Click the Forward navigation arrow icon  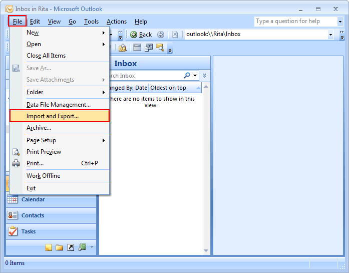[x=161, y=35]
